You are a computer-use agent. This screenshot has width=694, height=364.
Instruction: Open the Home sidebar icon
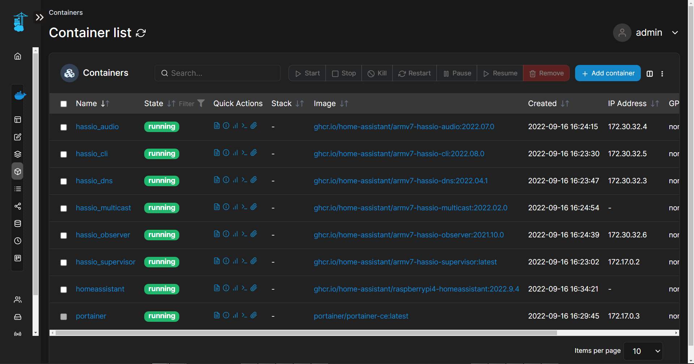(18, 56)
